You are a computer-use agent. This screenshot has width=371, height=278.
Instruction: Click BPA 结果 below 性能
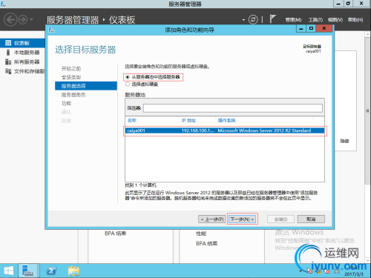click(x=206, y=243)
